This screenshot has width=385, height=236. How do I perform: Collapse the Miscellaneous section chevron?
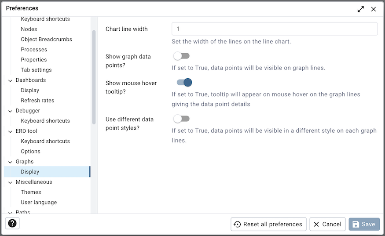click(x=10, y=182)
